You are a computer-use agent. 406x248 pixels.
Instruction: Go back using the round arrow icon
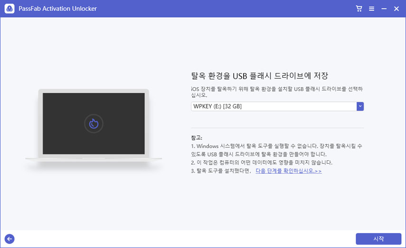(x=9, y=239)
